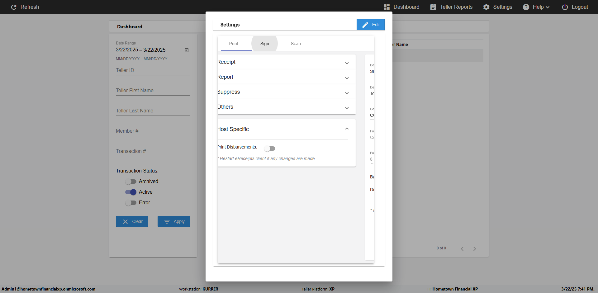Click the Clear filters button label
This screenshot has width=598, height=293.
click(137, 221)
